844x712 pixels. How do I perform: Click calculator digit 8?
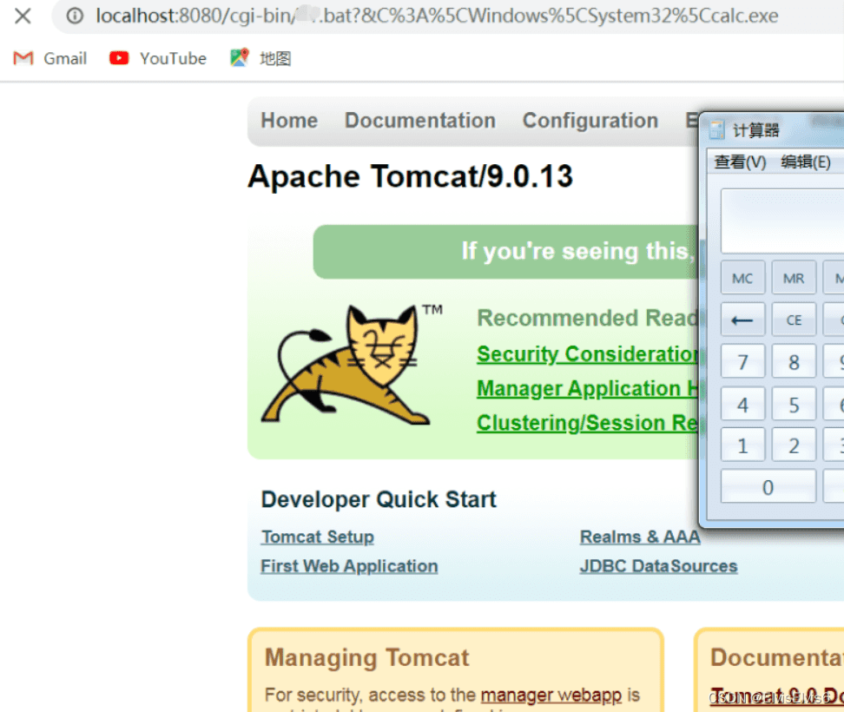coord(794,362)
